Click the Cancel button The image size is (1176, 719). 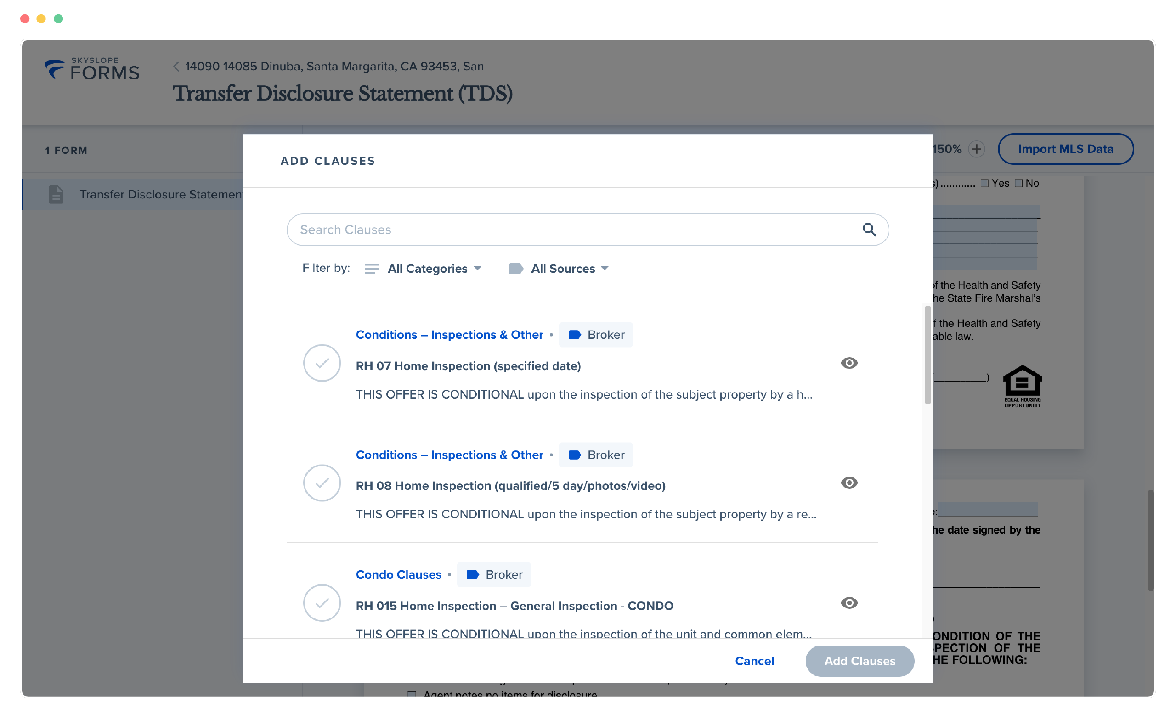(754, 661)
